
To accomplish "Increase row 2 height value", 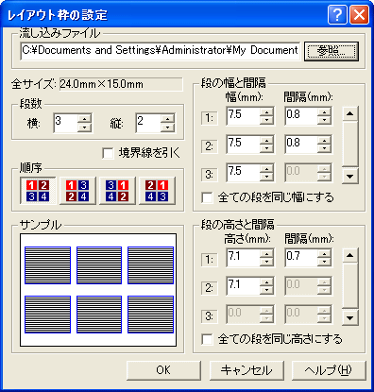I will pos(266,281).
